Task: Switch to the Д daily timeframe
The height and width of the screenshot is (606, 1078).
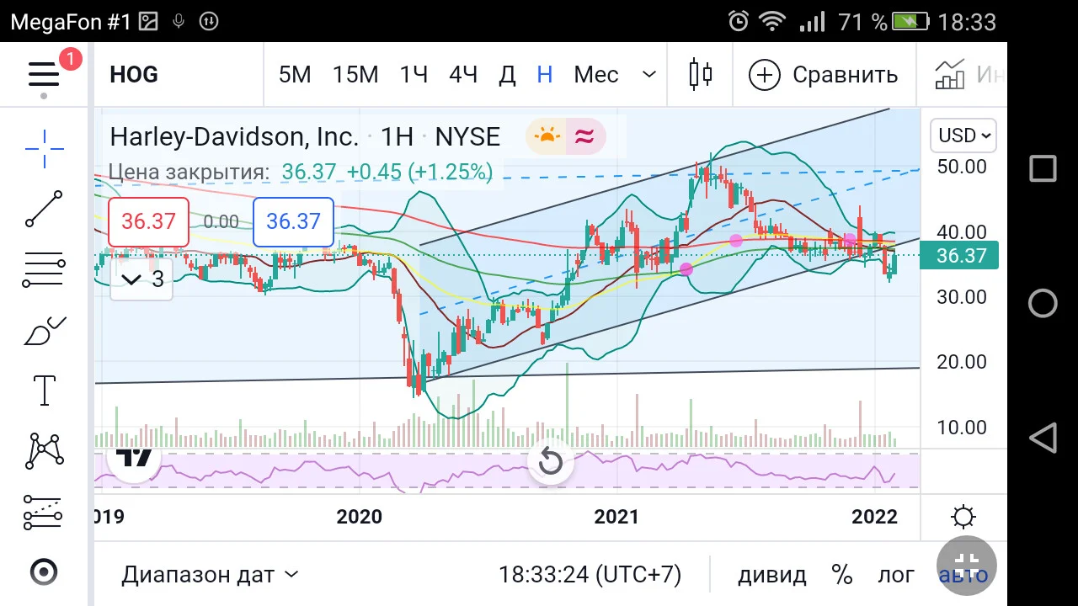Action: pyautogui.click(x=507, y=75)
